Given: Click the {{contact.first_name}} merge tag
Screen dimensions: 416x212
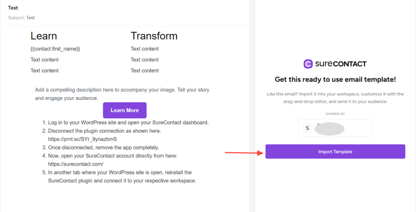Looking at the screenshot, I should click(55, 49).
